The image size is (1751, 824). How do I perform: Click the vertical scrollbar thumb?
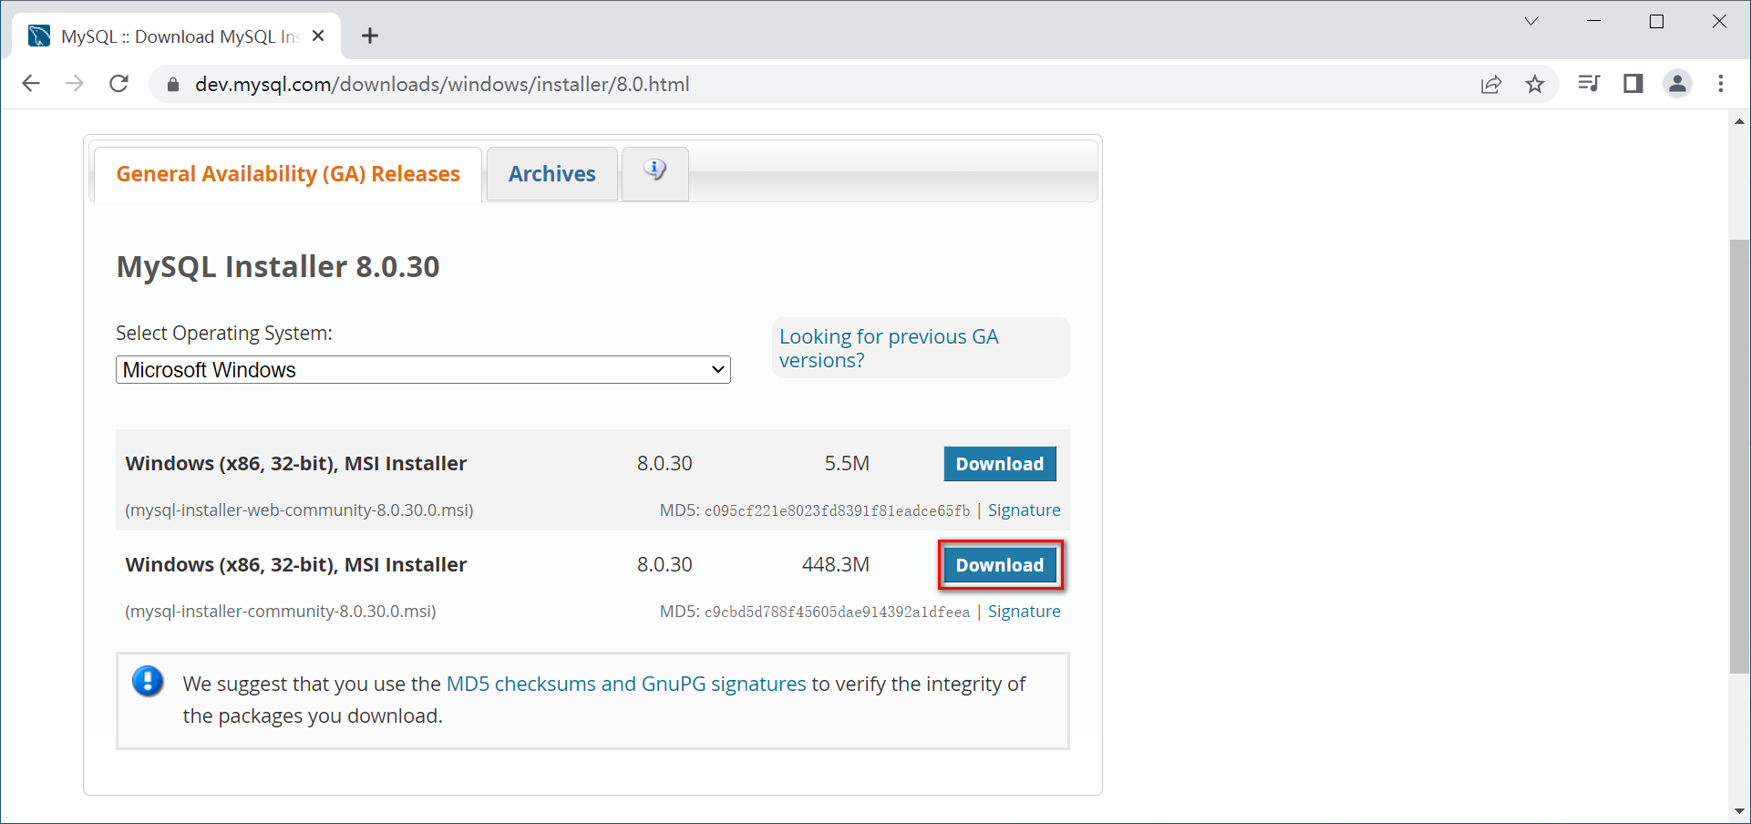1739,456
